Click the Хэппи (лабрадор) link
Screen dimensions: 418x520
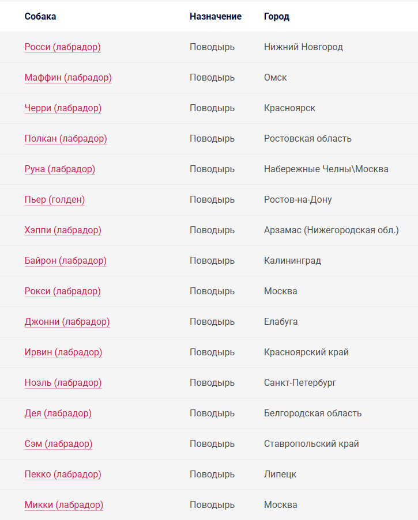point(63,230)
